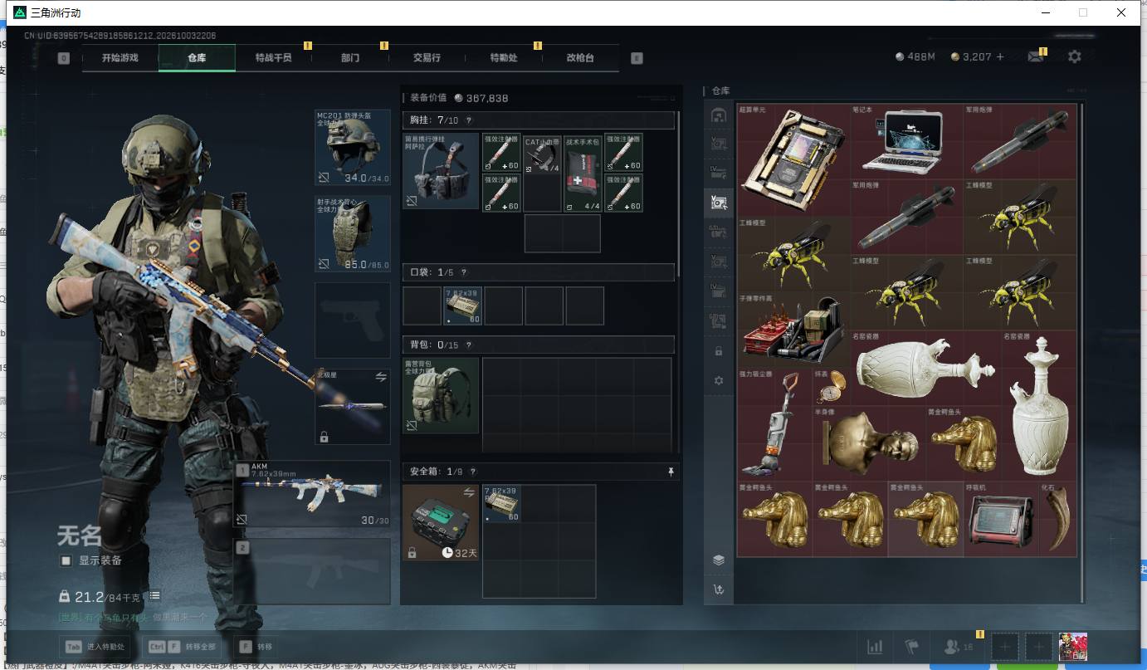Select the 笔记本 laptop item in warehouse
This screenshot has height=670, width=1147.
click(906, 140)
